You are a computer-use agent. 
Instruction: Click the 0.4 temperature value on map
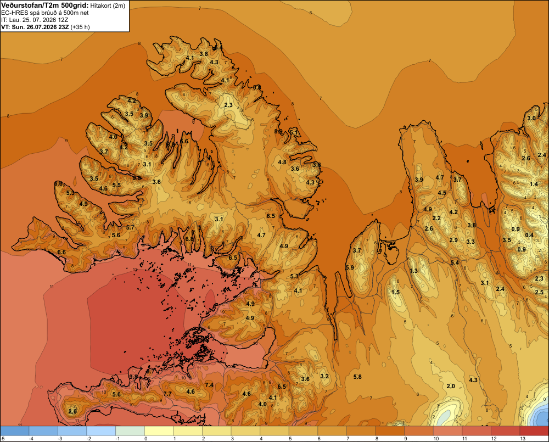pyautogui.click(x=529, y=235)
